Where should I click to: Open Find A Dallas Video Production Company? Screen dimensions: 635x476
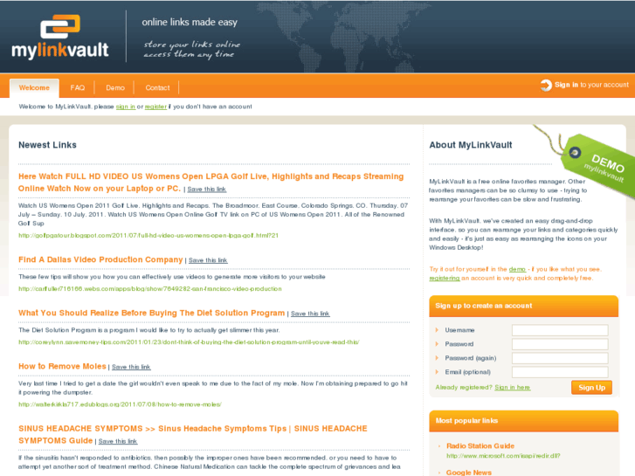(x=100, y=259)
